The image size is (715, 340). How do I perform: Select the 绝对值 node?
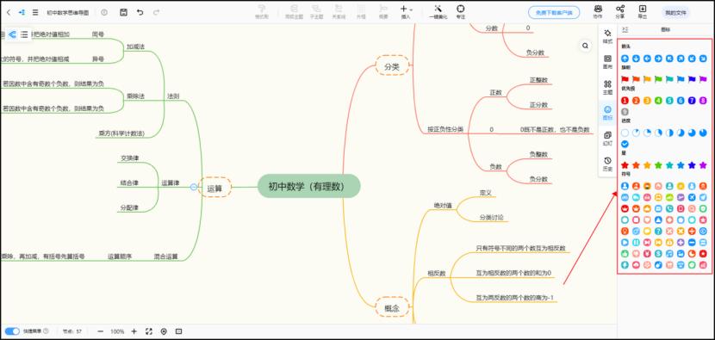pyautogui.click(x=442, y=206)
